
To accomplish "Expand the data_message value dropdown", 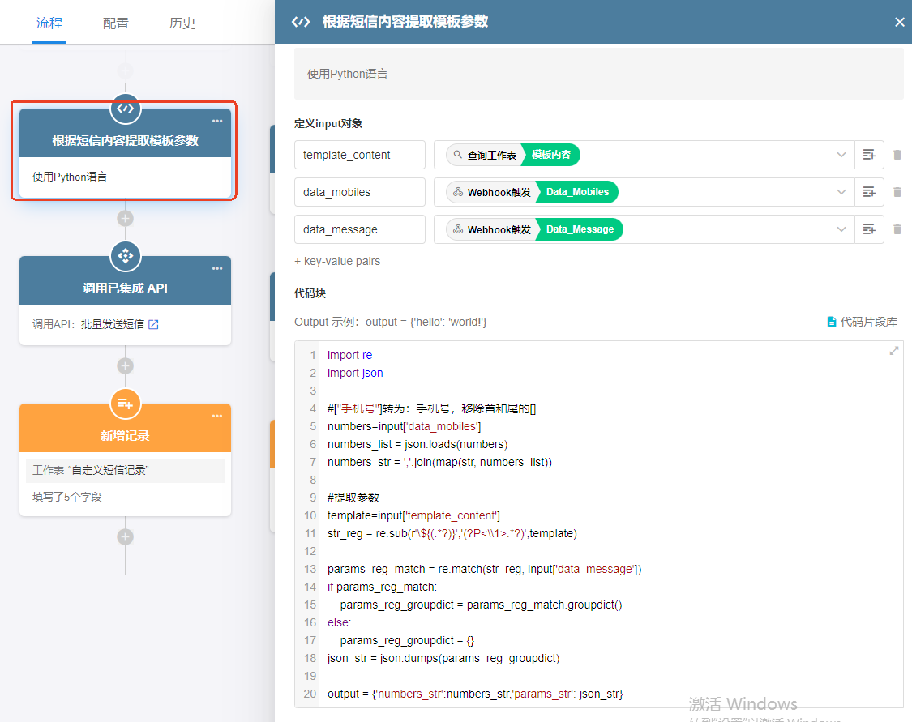I will coord(841,229).
